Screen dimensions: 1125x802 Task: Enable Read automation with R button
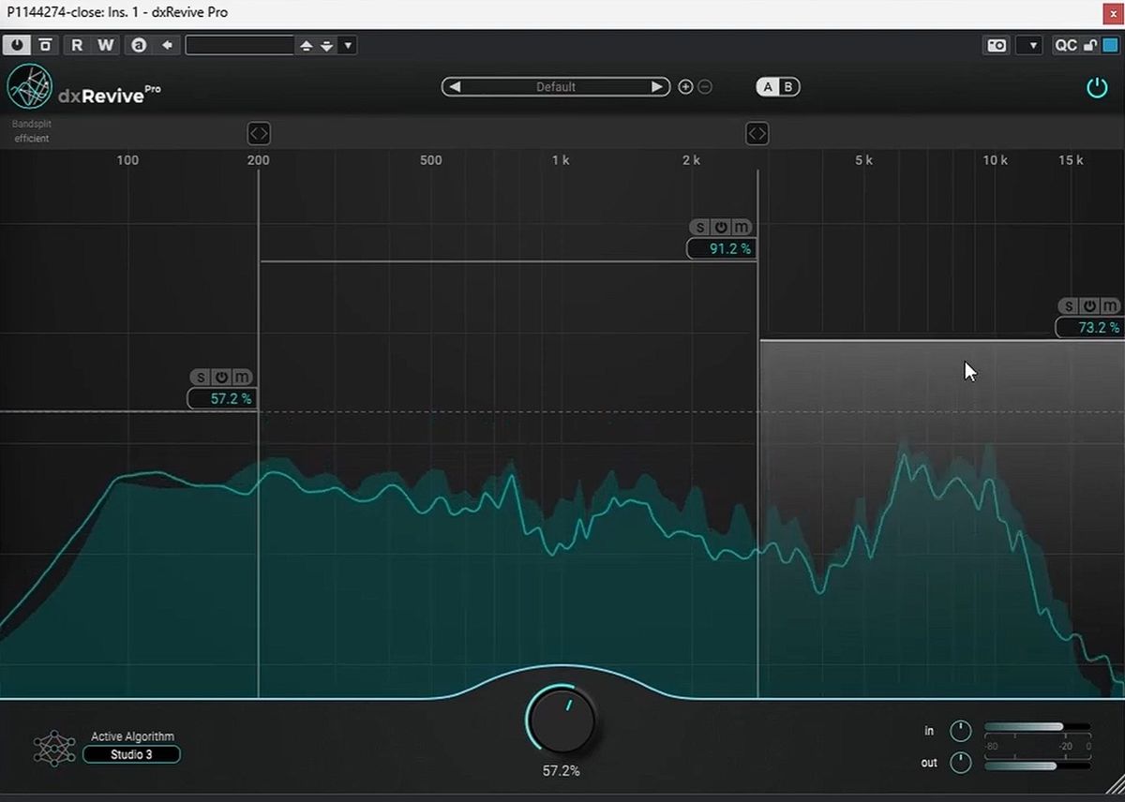click(77, 45)
